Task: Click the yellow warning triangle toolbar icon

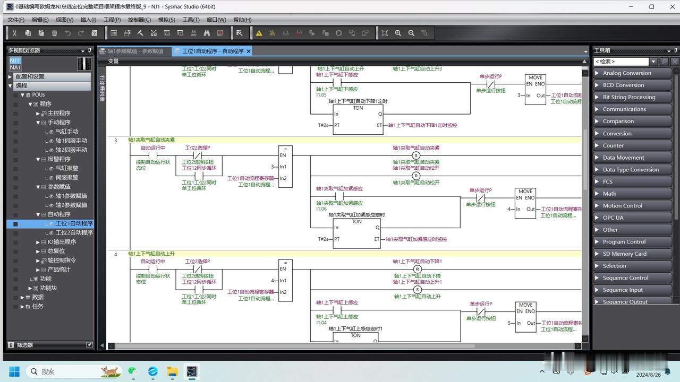Action: [x=259, y=33]
